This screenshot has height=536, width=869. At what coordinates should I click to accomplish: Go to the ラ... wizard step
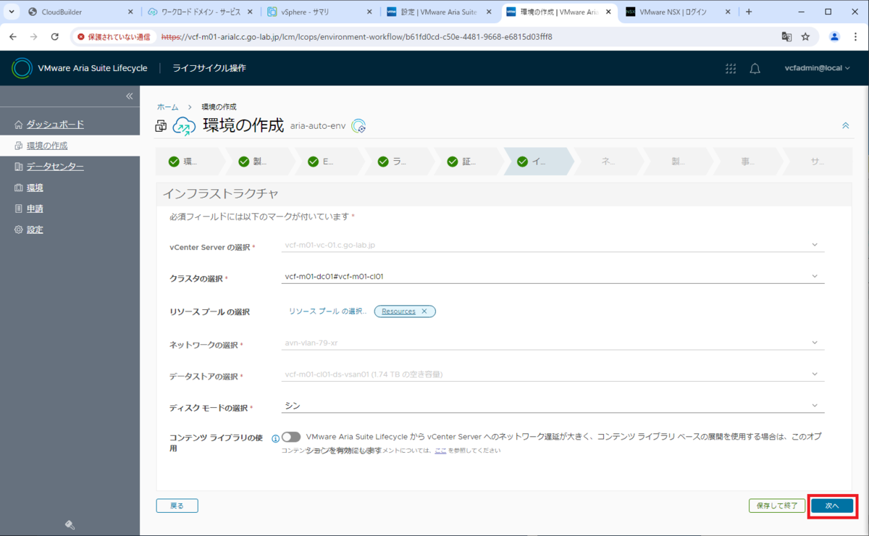coord(399,162)
